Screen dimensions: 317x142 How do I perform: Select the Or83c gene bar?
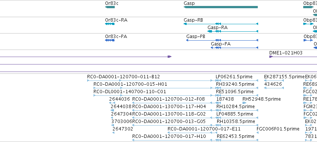tap(110, 7)
